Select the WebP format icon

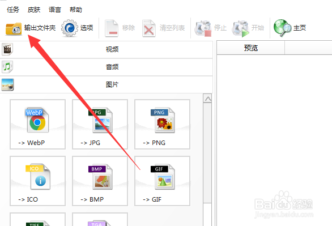(x=37, y=120)
